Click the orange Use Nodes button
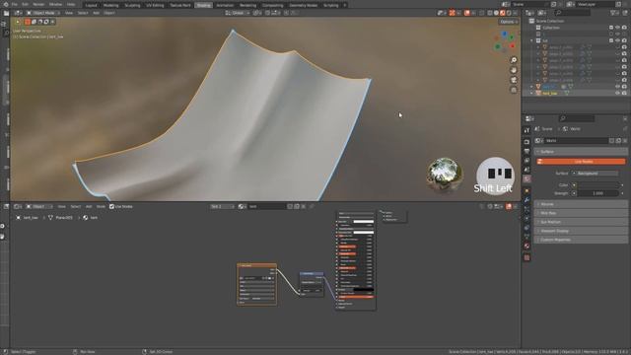The image size is (631, 355). point(582,162)
